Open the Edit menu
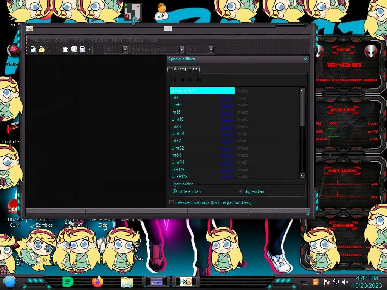 [x=46, y=40]
